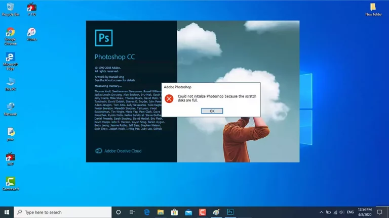Viewport: 389px width, 218px height.
Task: Select the New folder desktop icon
Action: pos(373,10)
